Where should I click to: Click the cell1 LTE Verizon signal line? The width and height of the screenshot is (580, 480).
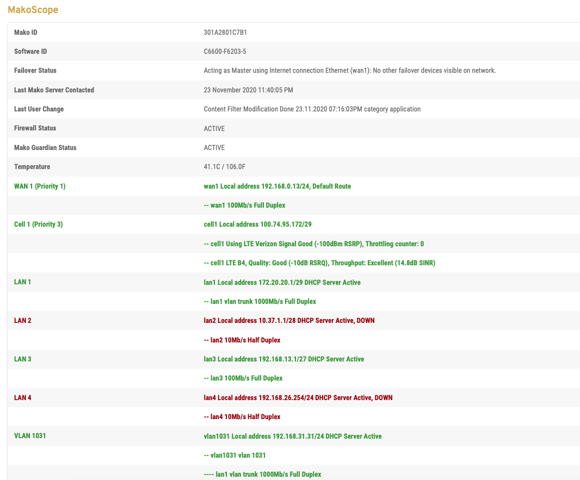tap(313, 244)
